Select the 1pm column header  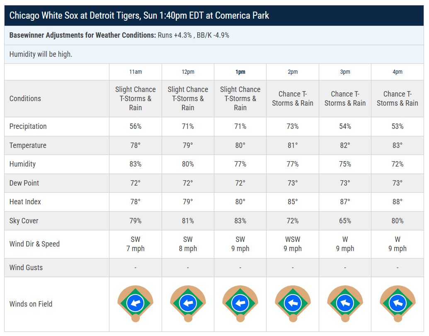(x=240, y=72)
